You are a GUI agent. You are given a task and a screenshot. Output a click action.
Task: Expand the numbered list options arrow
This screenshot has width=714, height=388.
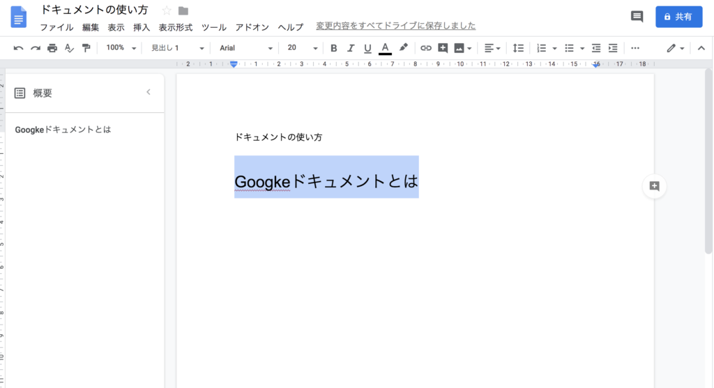pyautogui.click(x=554, y=49)
